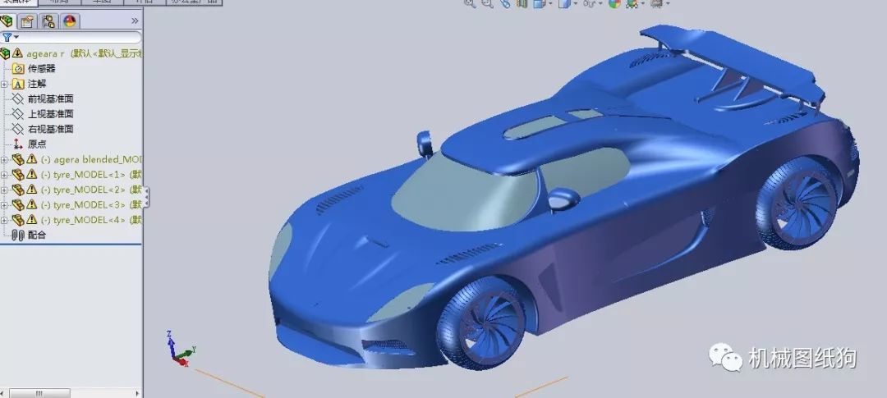This screenshot has width=887, height=398.
Task: Click the warning icon on tyre_MODEL<1>
Action: coord(32,174)
